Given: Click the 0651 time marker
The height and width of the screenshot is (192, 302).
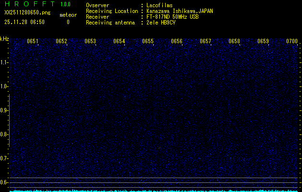Looking at the screenshot, I should [x=33, y=41].
